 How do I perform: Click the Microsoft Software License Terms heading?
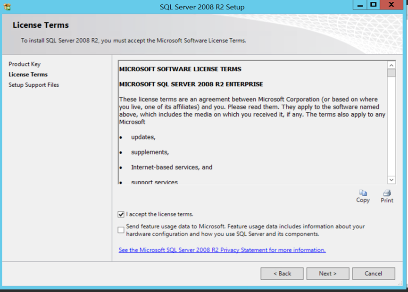[x=180, y=69]
